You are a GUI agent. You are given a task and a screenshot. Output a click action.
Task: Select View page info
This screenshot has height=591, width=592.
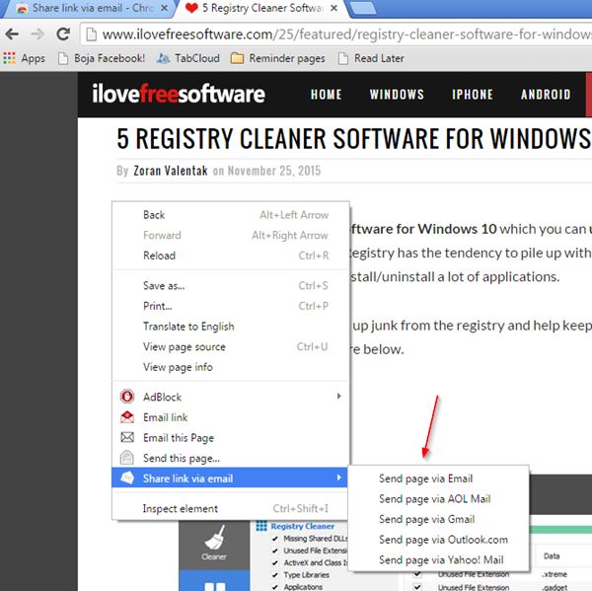pos(230,367)
